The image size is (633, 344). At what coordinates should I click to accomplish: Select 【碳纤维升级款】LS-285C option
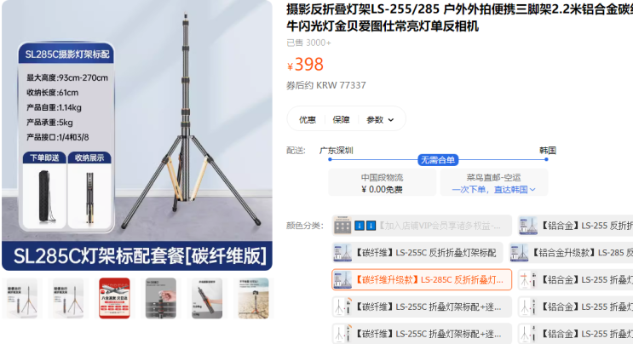pos(422,279)
